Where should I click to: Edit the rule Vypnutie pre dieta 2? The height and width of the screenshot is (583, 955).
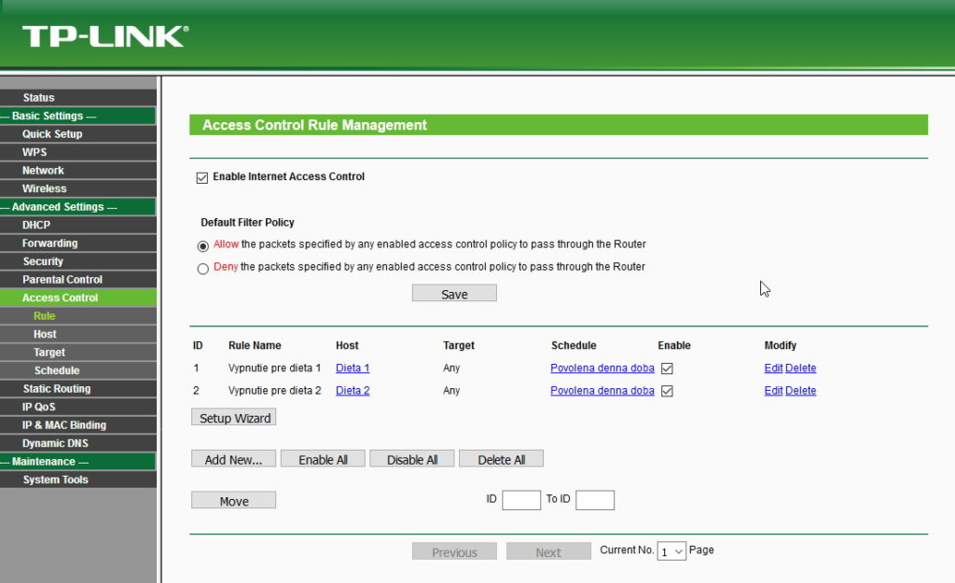tap(773, 391)
